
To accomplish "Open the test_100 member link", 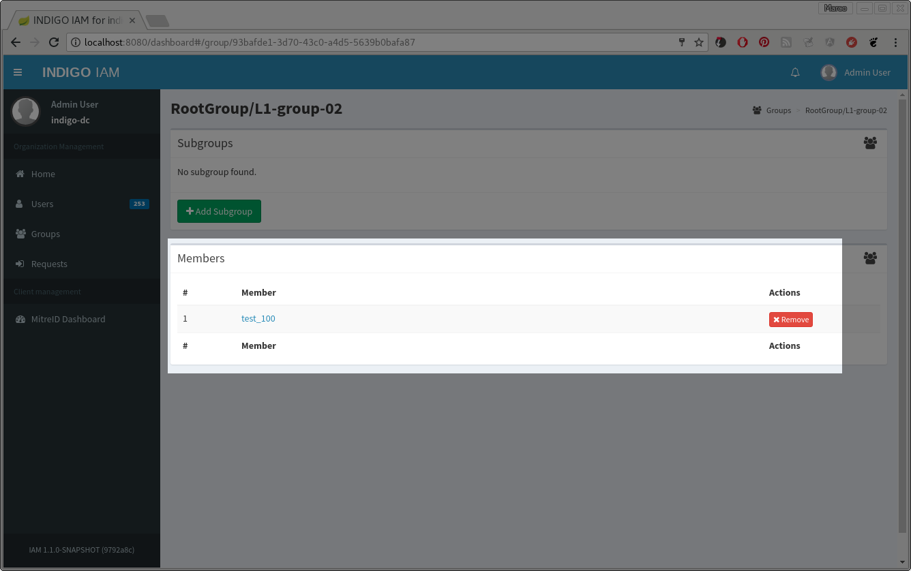I will click(258, 318).
